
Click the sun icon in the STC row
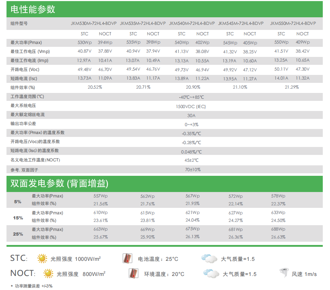[43, 258]
